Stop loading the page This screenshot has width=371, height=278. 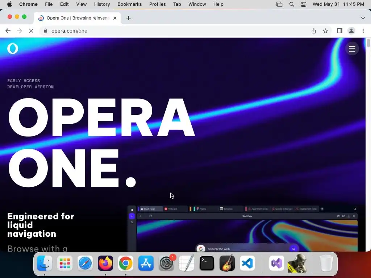[x=31, y=31]
